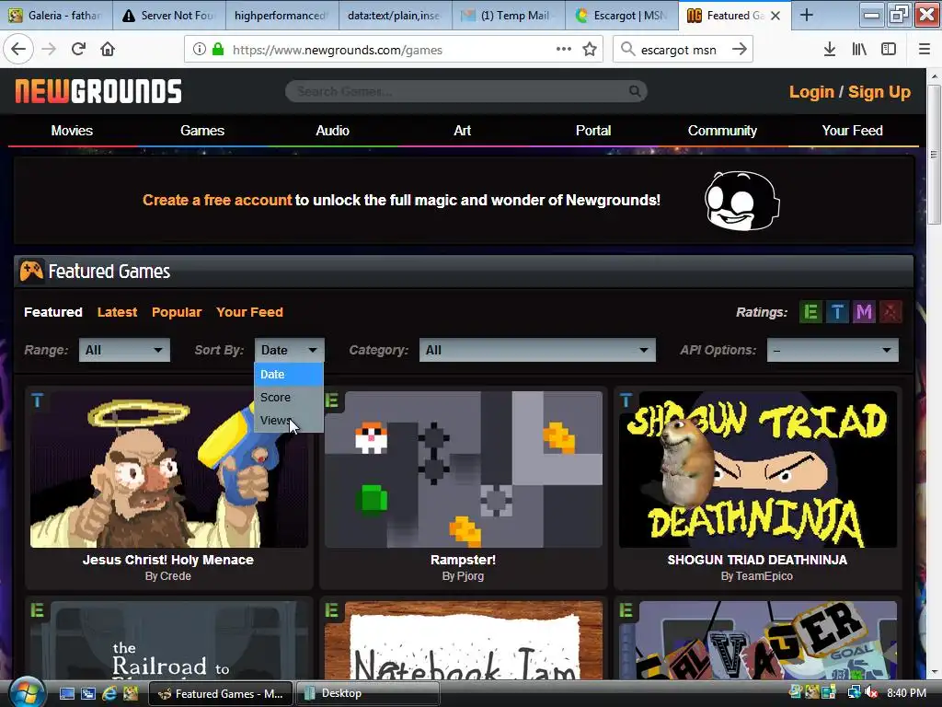
Task: Click the page vertical scrollbar thumb
Action: pyautogui.click(x=934, y=155)
